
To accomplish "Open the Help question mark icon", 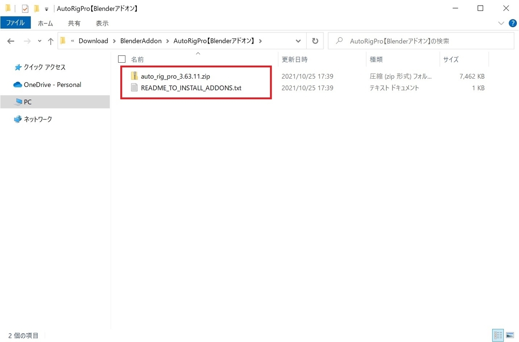I will tap(513, 23).
